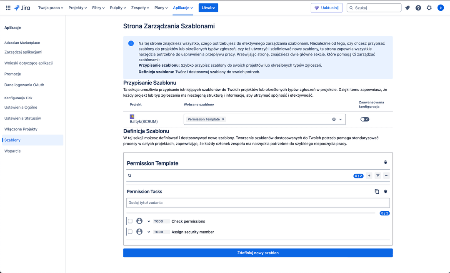The height and width of the screenshot is (273, 450).
Task: Click the 0 / 2 badge beside progress bar
Action: [385, 213]
